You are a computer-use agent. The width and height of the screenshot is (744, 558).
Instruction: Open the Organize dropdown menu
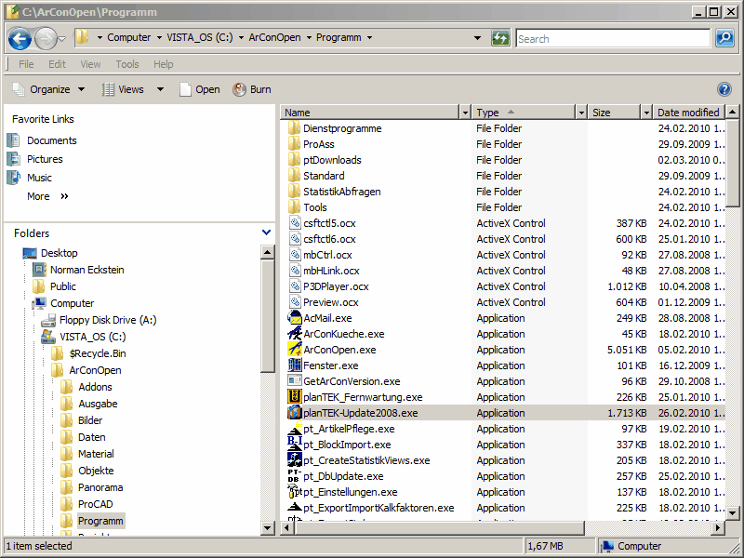coord(49,89)
